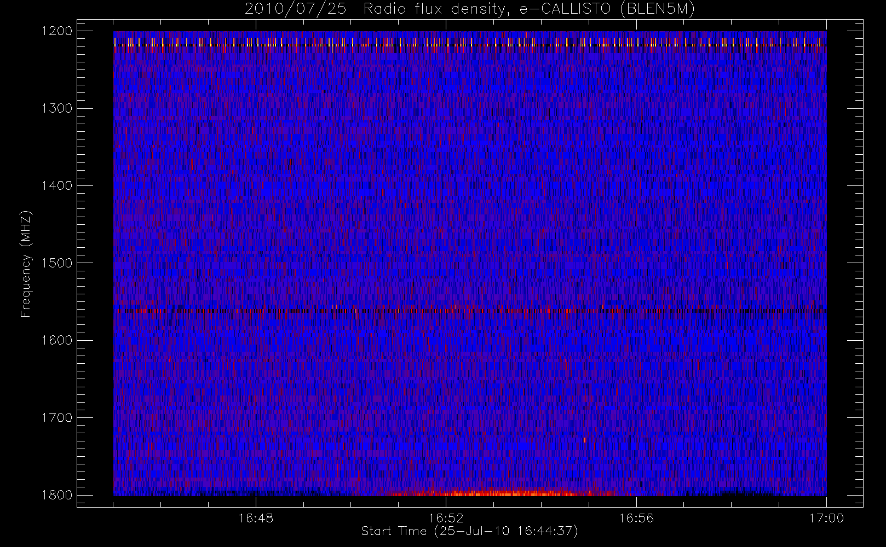Click the dark interference line near 1560 MHz
The image size is (886, 547).
point(470,311)
